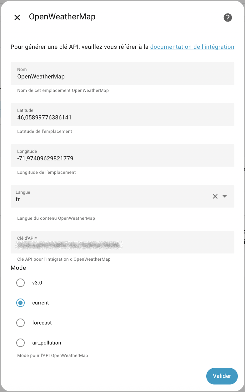Click helper text Mode pour l'API OpenWeatherMap
This screenshot has height=392, width=245.
pyautogui.click(x=52, y=355)
